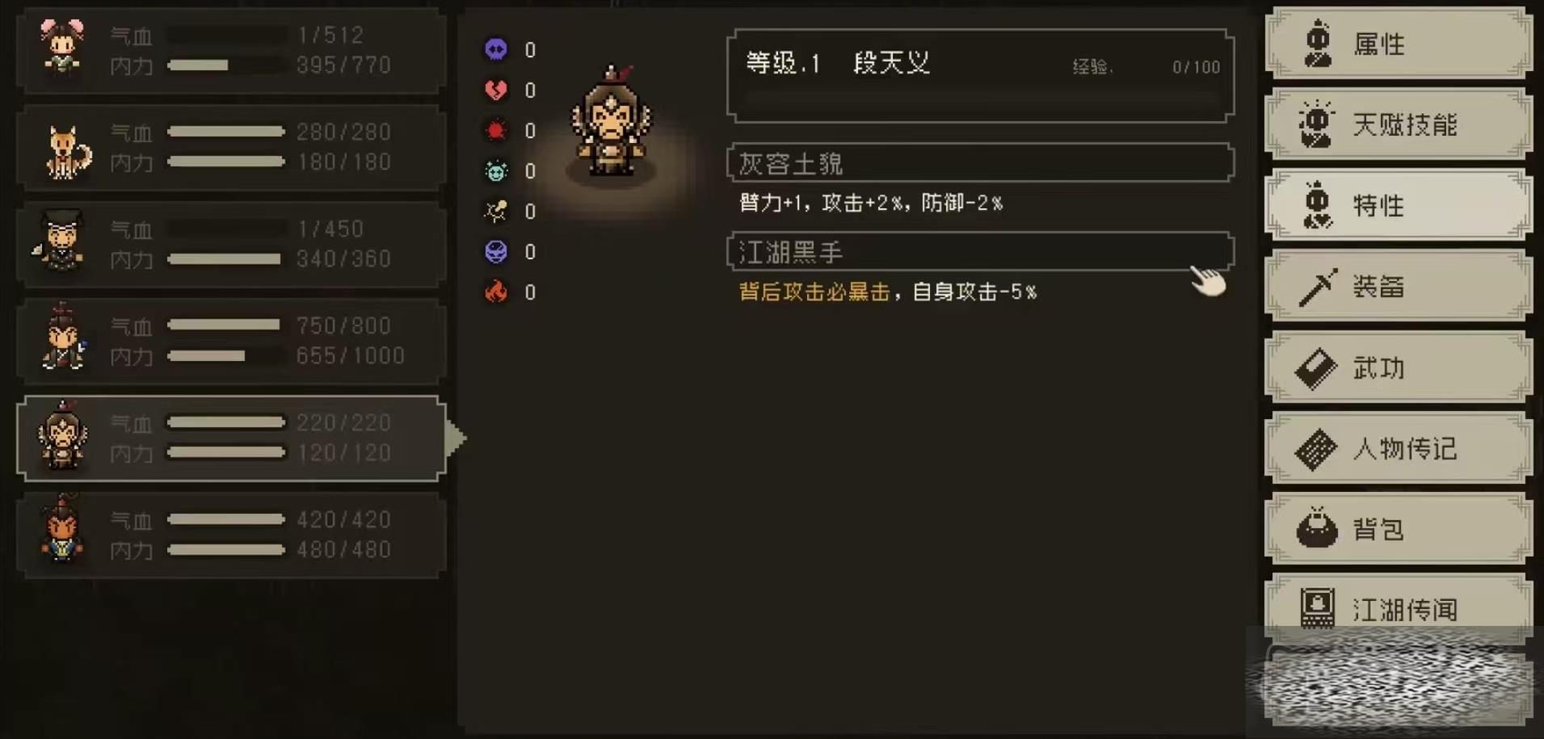This screenshot has height=739, width=1544.
Task: Select party member with 750/800 health
Action: click(232, 341)
